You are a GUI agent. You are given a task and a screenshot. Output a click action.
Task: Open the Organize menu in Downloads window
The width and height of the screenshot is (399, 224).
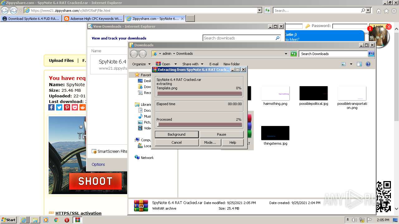point(141,64)
